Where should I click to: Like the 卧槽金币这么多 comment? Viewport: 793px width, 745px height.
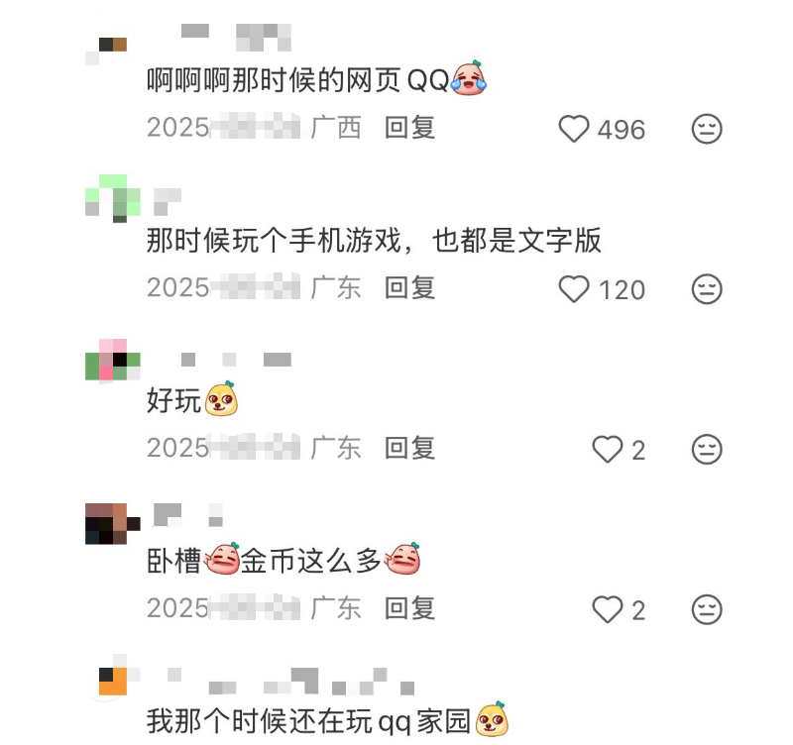(608, 609)
